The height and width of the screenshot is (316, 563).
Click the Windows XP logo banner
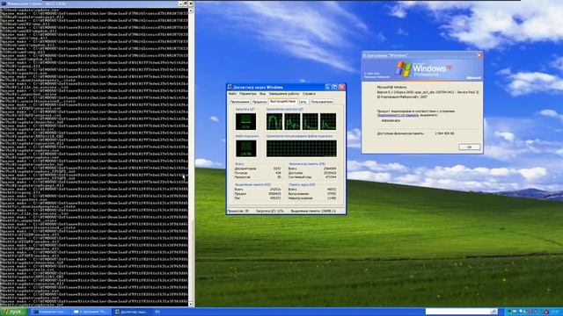(x=422, y=69)
